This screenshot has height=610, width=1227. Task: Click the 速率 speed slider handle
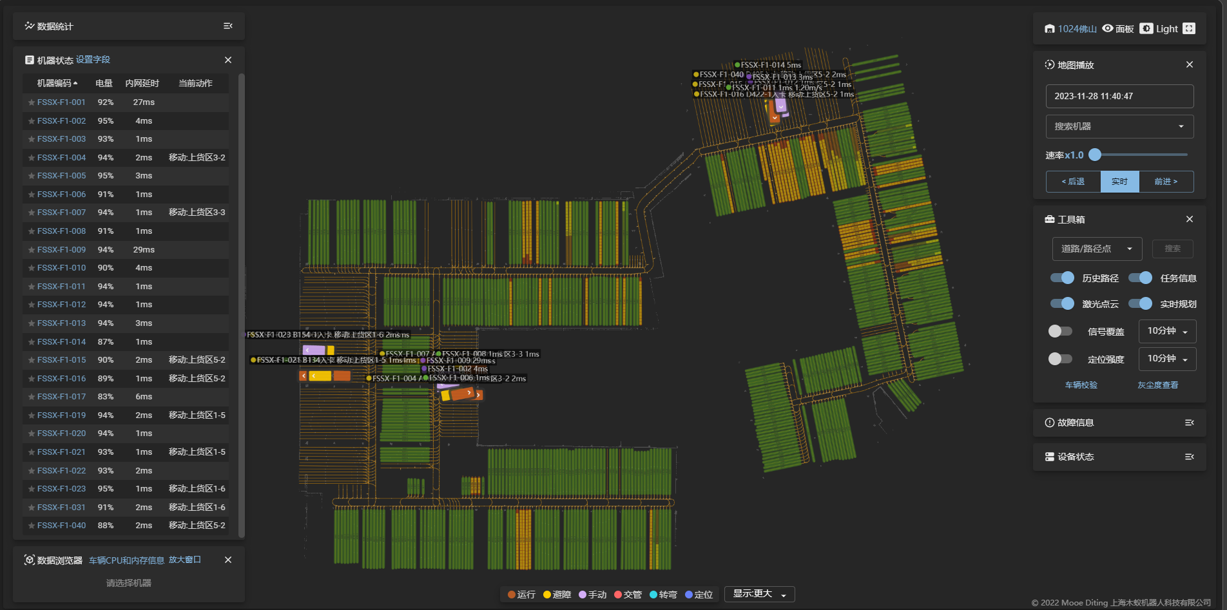tap(1095, 155)
